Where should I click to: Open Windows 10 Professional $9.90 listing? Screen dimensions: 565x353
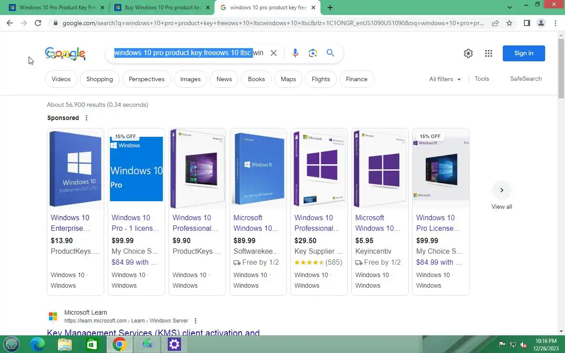click(196, 223)
